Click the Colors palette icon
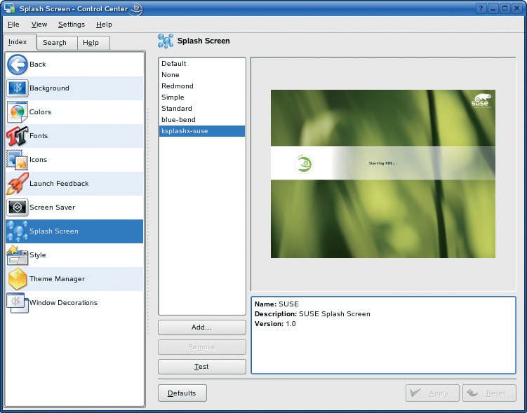The height and width of the screenshot is (413, 527). click(x=18, y=112)
